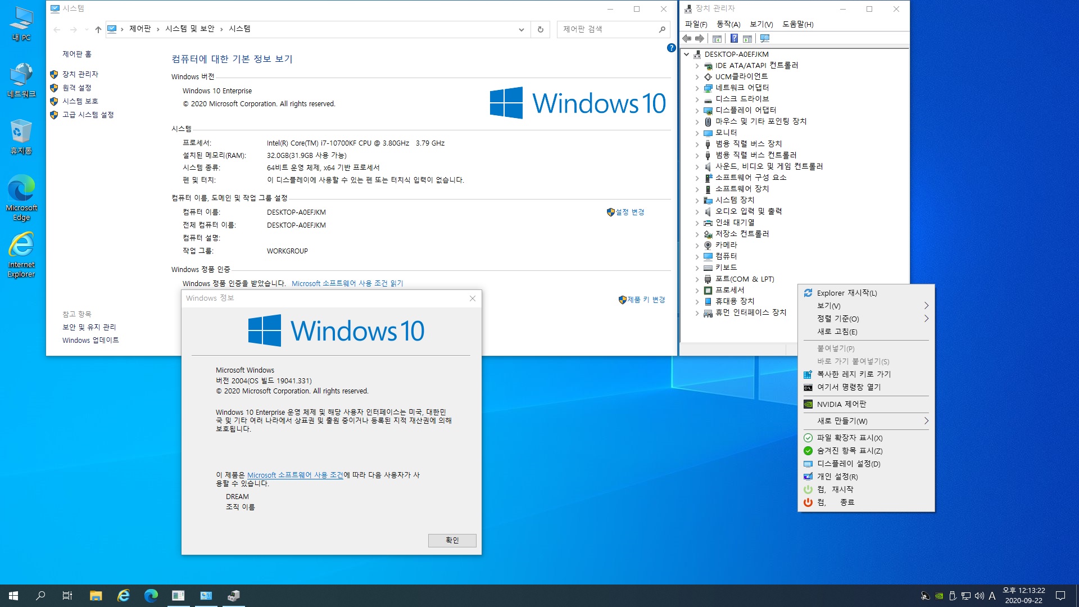This screenshot has width=1079, height=607.
Task: Expand 프로세서 tree node
Action: (x=697, y=291)
